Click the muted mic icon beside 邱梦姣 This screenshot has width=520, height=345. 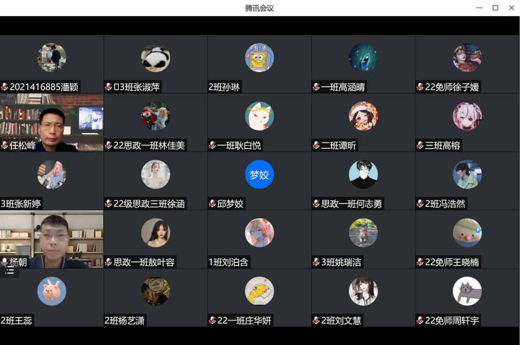[x=213, y=203]
